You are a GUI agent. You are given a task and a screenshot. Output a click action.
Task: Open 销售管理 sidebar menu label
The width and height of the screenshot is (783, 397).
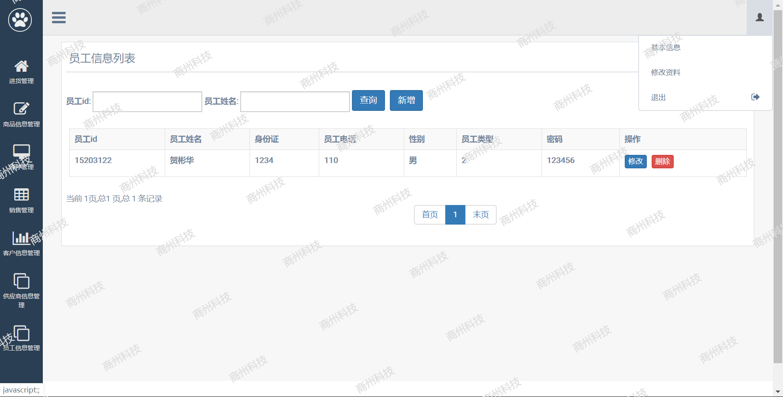click(21, 210)
